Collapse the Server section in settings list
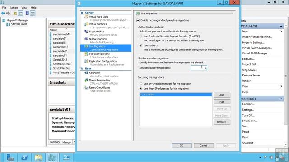 [x=82, y=13]
